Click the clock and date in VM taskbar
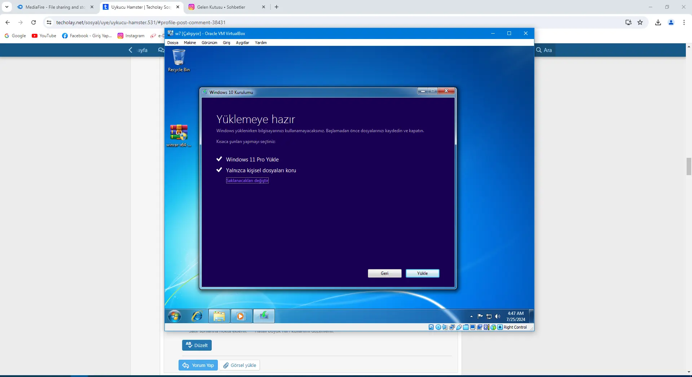 point(516,316)
